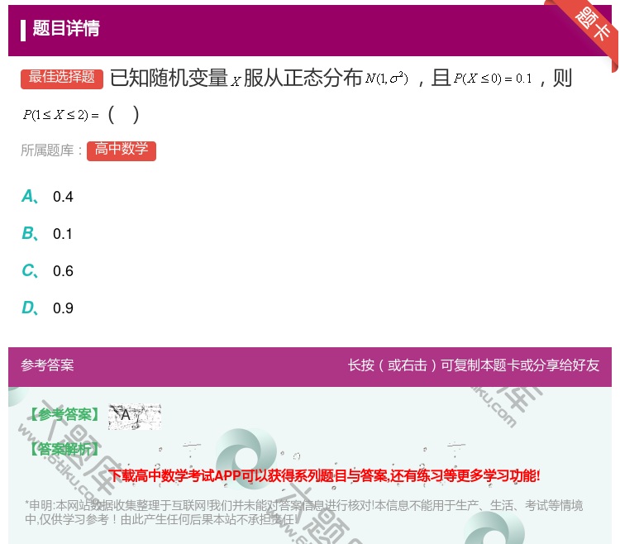This screenshot has height=544, width=620.
Task: Click the 所属题库 label text
Action: pyautogui.click(x=51, y=150)
